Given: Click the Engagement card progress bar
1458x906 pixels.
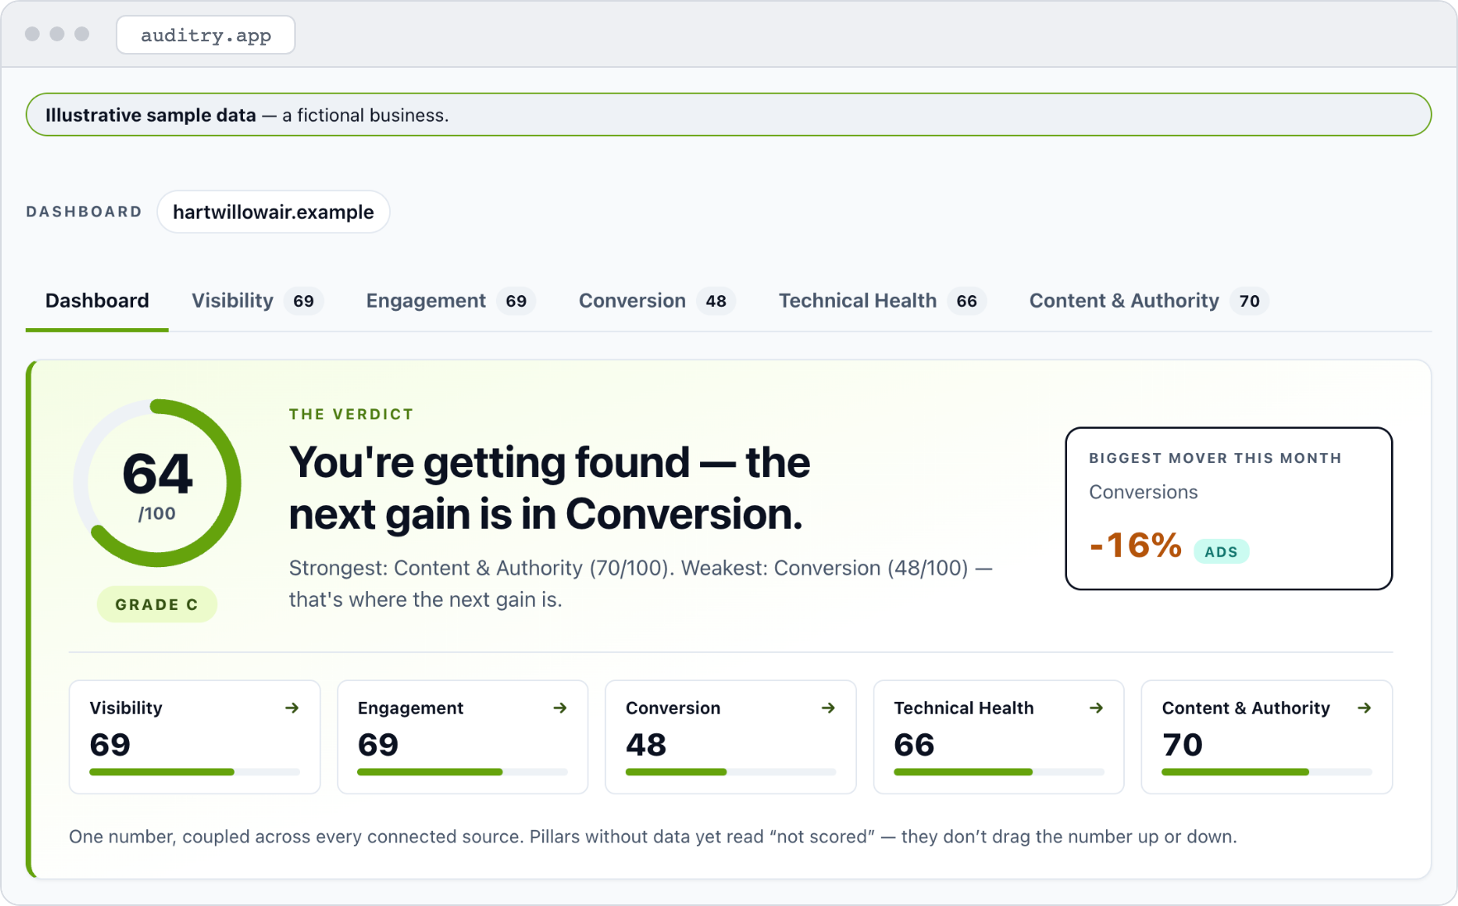Looking at the screenshot, I should (x=462, y=772).
